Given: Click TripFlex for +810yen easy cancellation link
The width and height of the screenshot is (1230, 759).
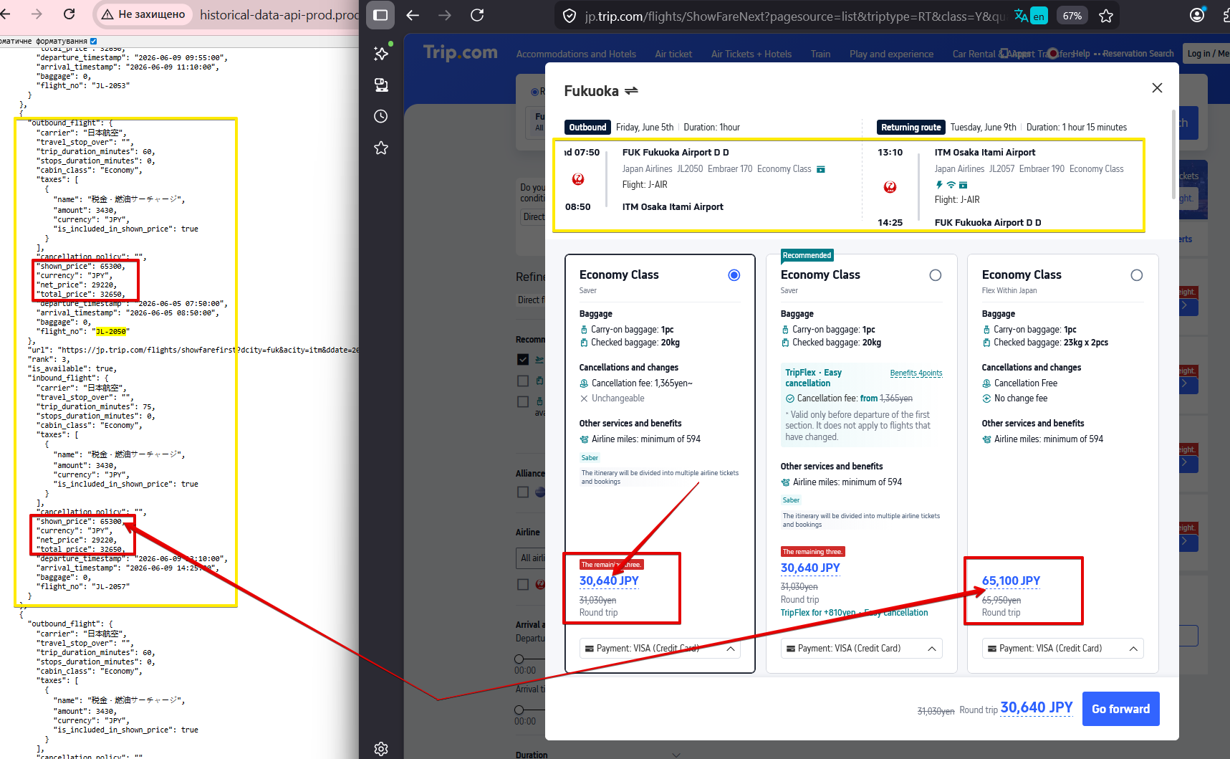Looking at the screenshot, I should [854, 613].
